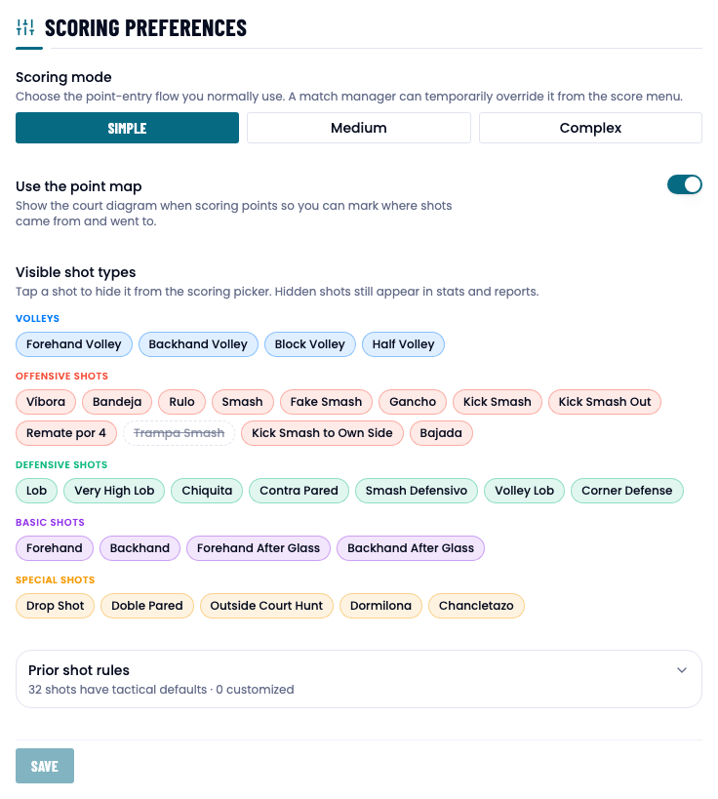Toggle the Gancho chip
The width and height of the screenshot is (718, 799).
click(413, 402)
